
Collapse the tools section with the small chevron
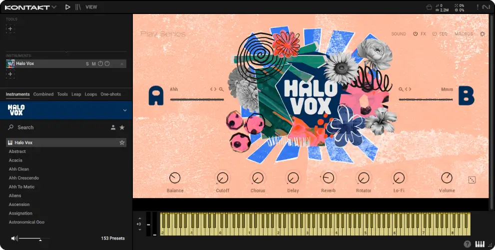66,52
